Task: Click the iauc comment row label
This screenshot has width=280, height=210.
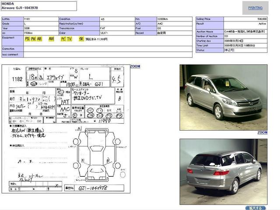Action: pos(10,54)
